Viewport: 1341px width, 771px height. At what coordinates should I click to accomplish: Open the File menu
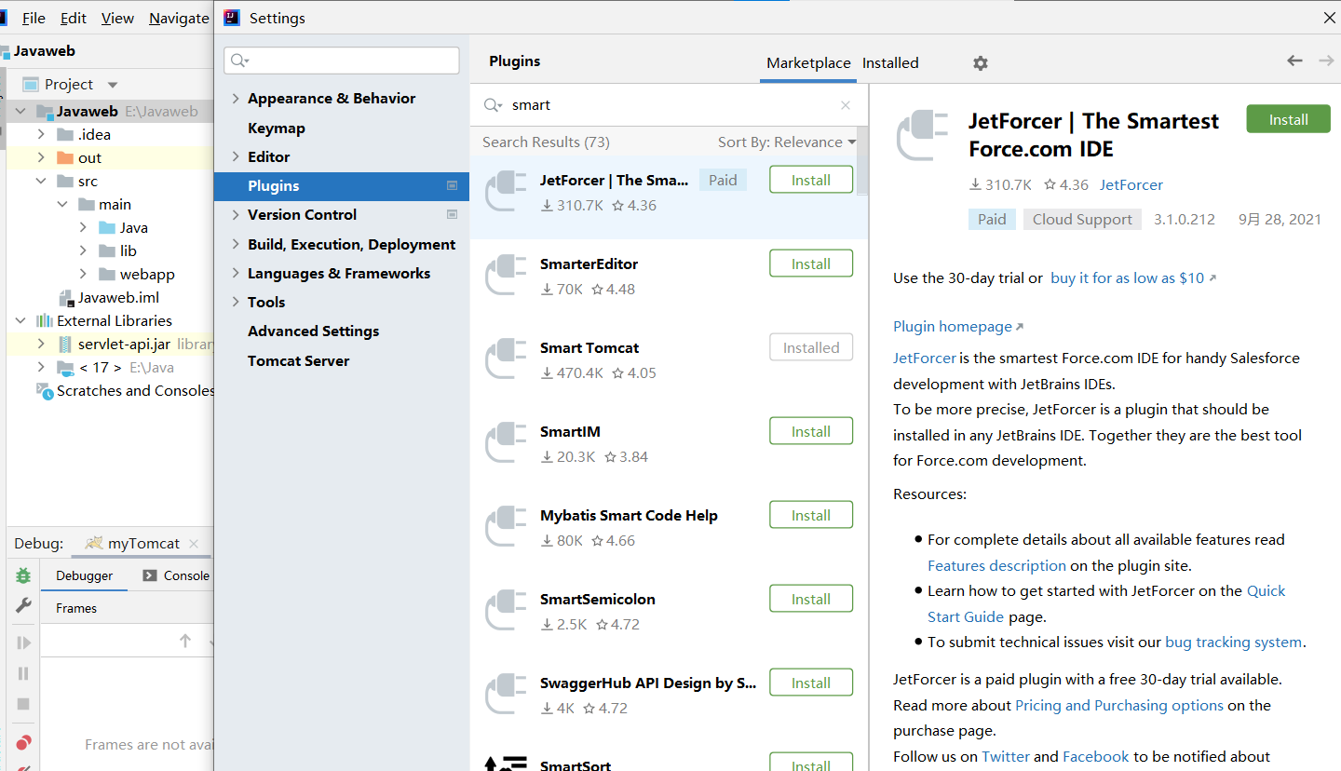(34, 19)
